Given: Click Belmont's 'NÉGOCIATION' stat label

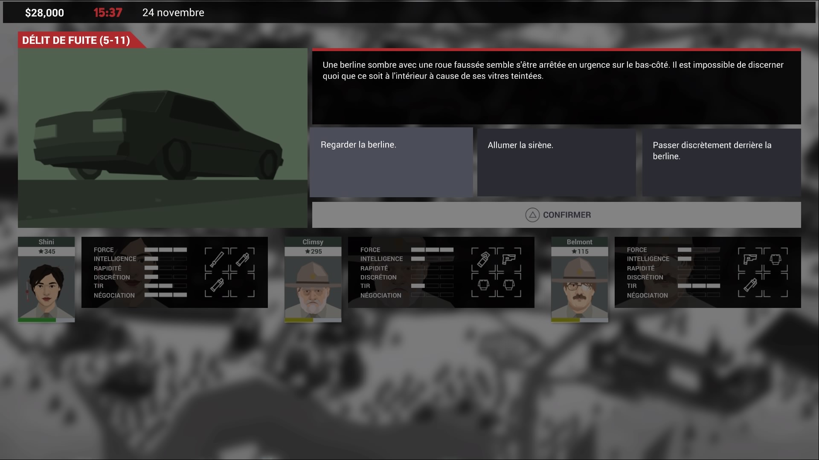Looking at the screenshot, I should tap(648, 296).
